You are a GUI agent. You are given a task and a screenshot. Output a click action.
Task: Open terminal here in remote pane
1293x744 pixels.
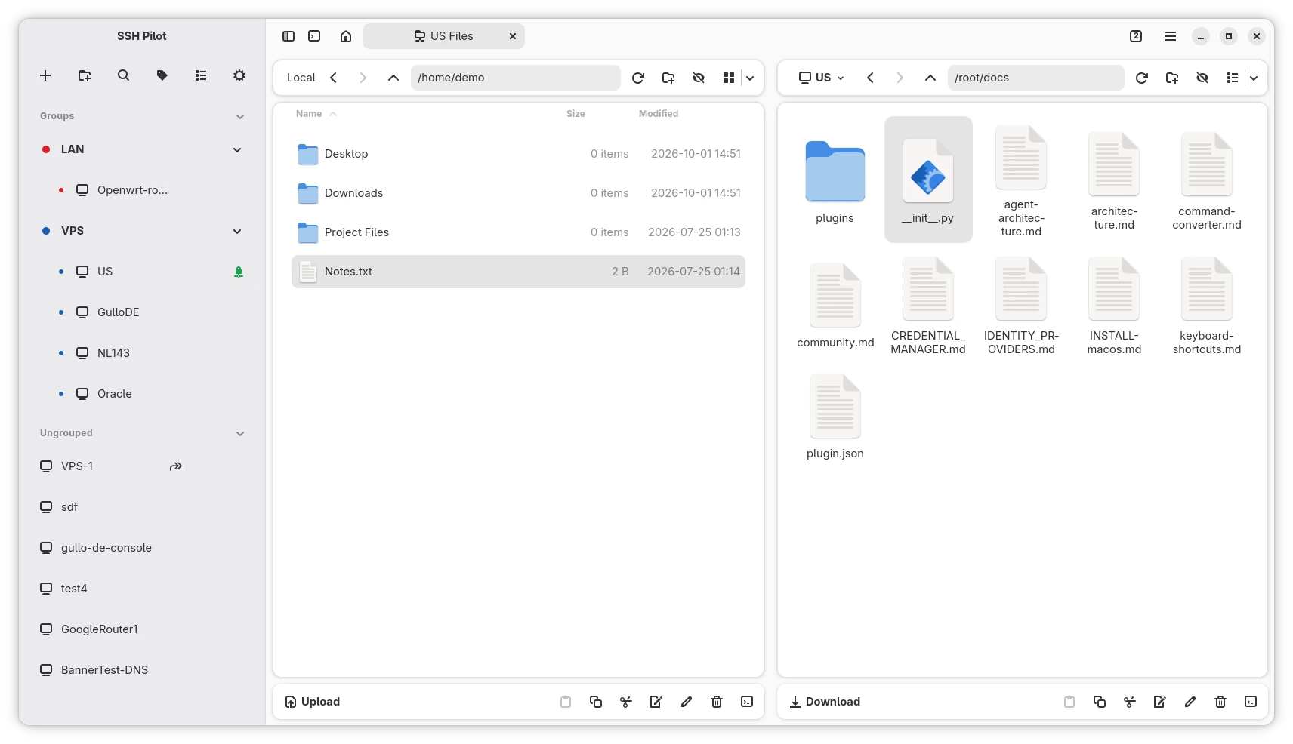coord(1251,702)
